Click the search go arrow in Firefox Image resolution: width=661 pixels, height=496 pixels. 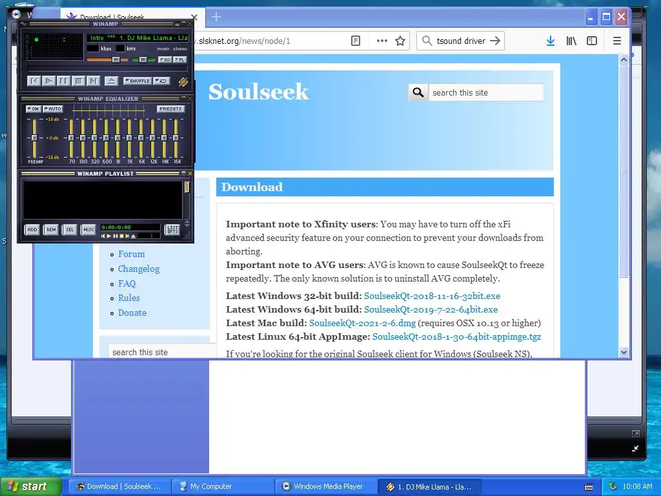tap(495, 41)
